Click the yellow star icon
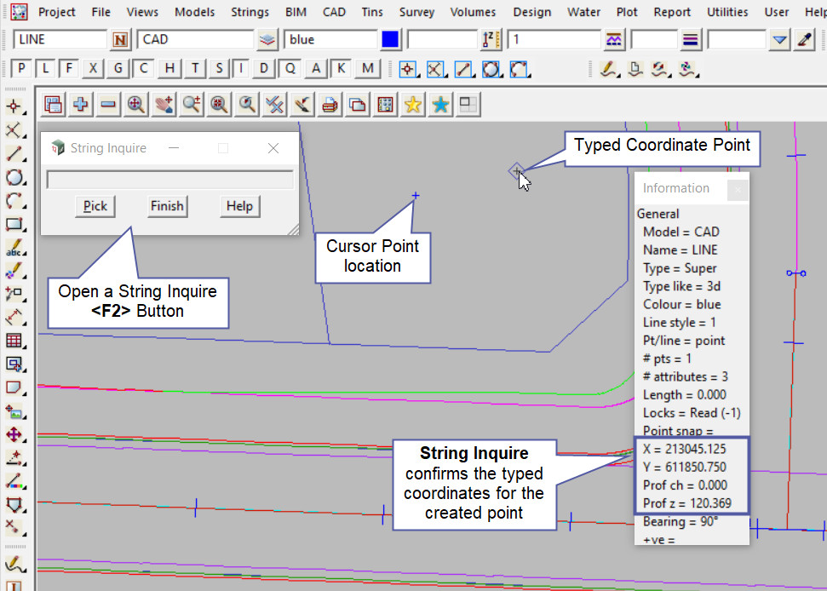827x591 pixels. pyautogui.click(x=413, y=105)
